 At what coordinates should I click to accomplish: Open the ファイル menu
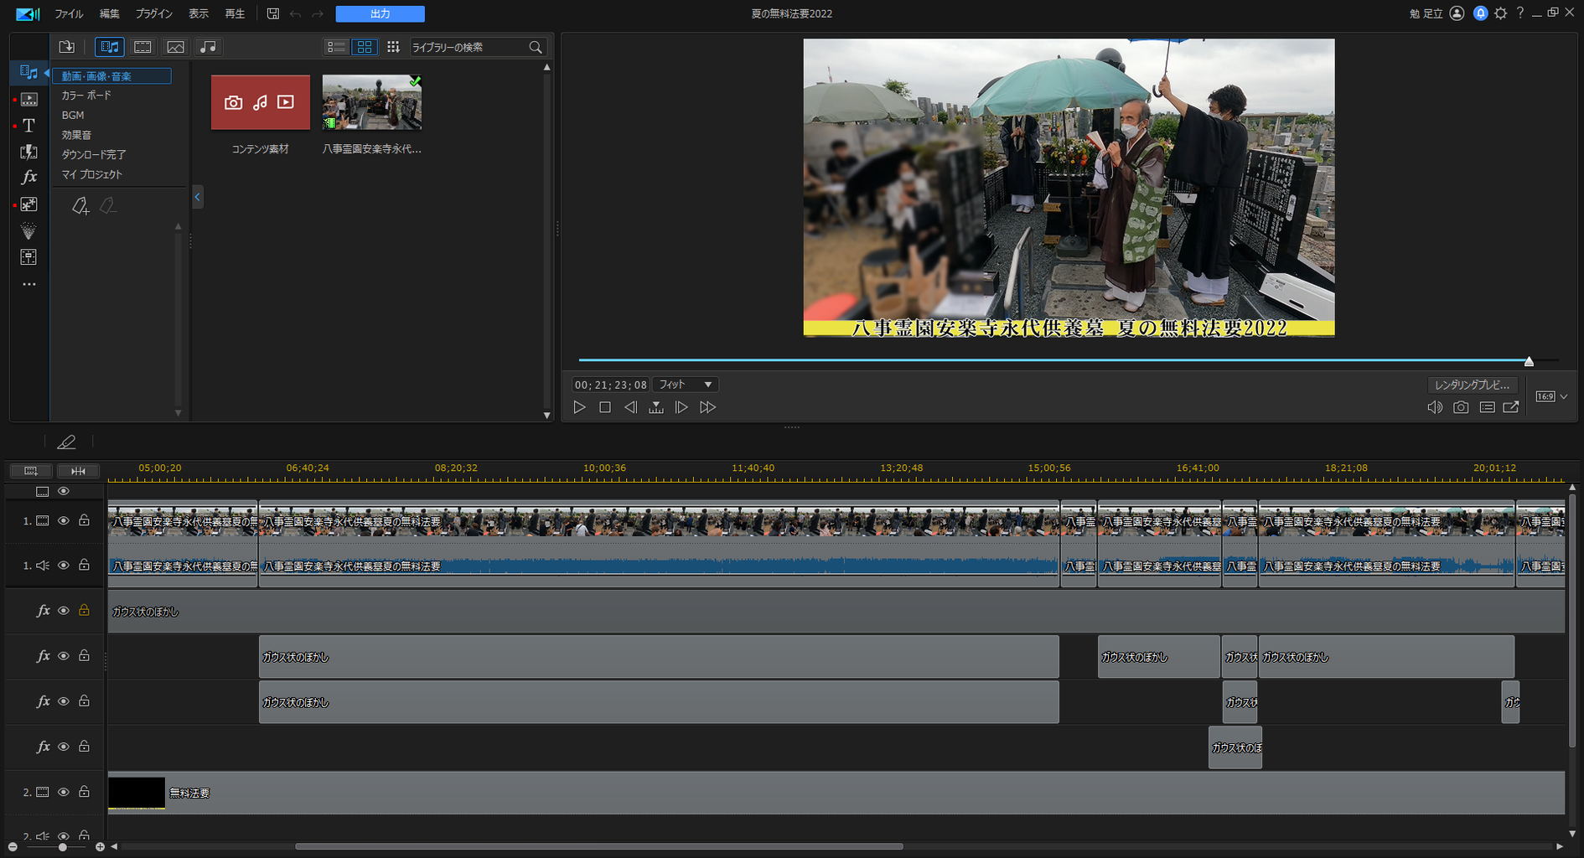click(69, 13)
